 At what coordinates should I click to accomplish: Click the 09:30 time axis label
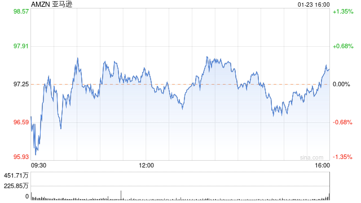[x=38, y=165]
